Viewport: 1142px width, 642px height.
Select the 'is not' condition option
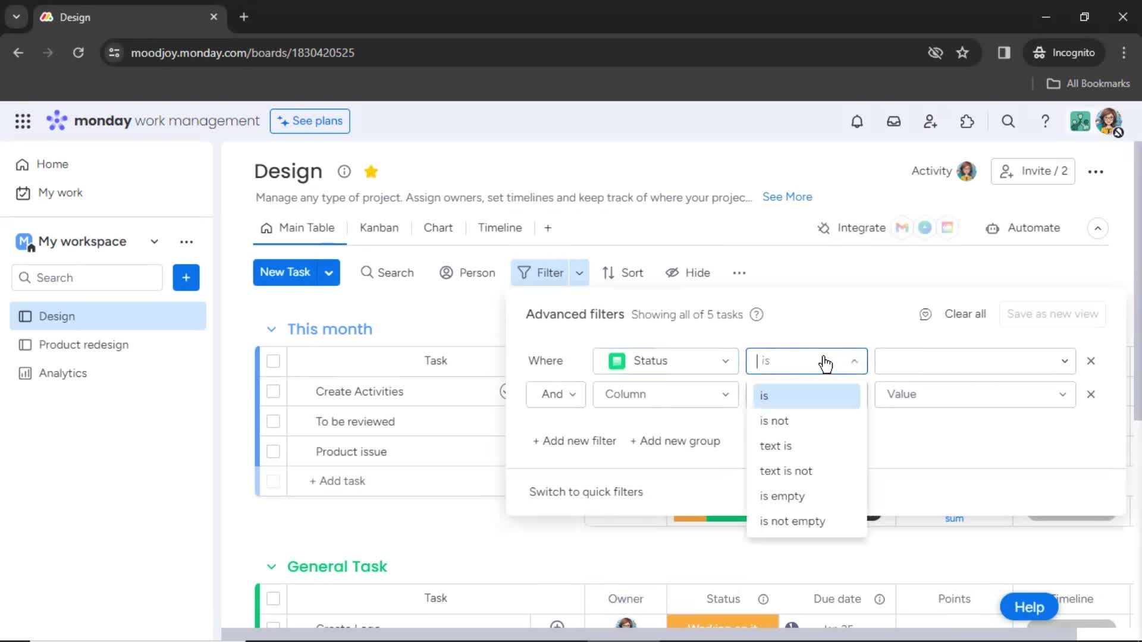(x=806, y=421)
